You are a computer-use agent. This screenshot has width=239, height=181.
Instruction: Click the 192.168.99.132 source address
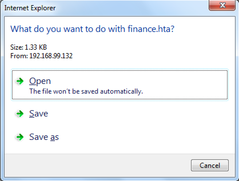coord(51,56)
